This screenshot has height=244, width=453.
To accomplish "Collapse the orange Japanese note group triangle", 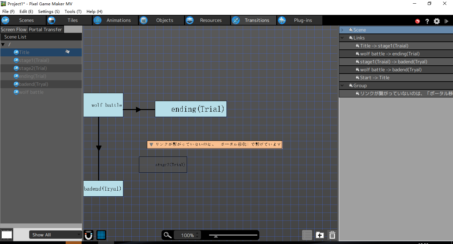I will click(x=151, y=145).
